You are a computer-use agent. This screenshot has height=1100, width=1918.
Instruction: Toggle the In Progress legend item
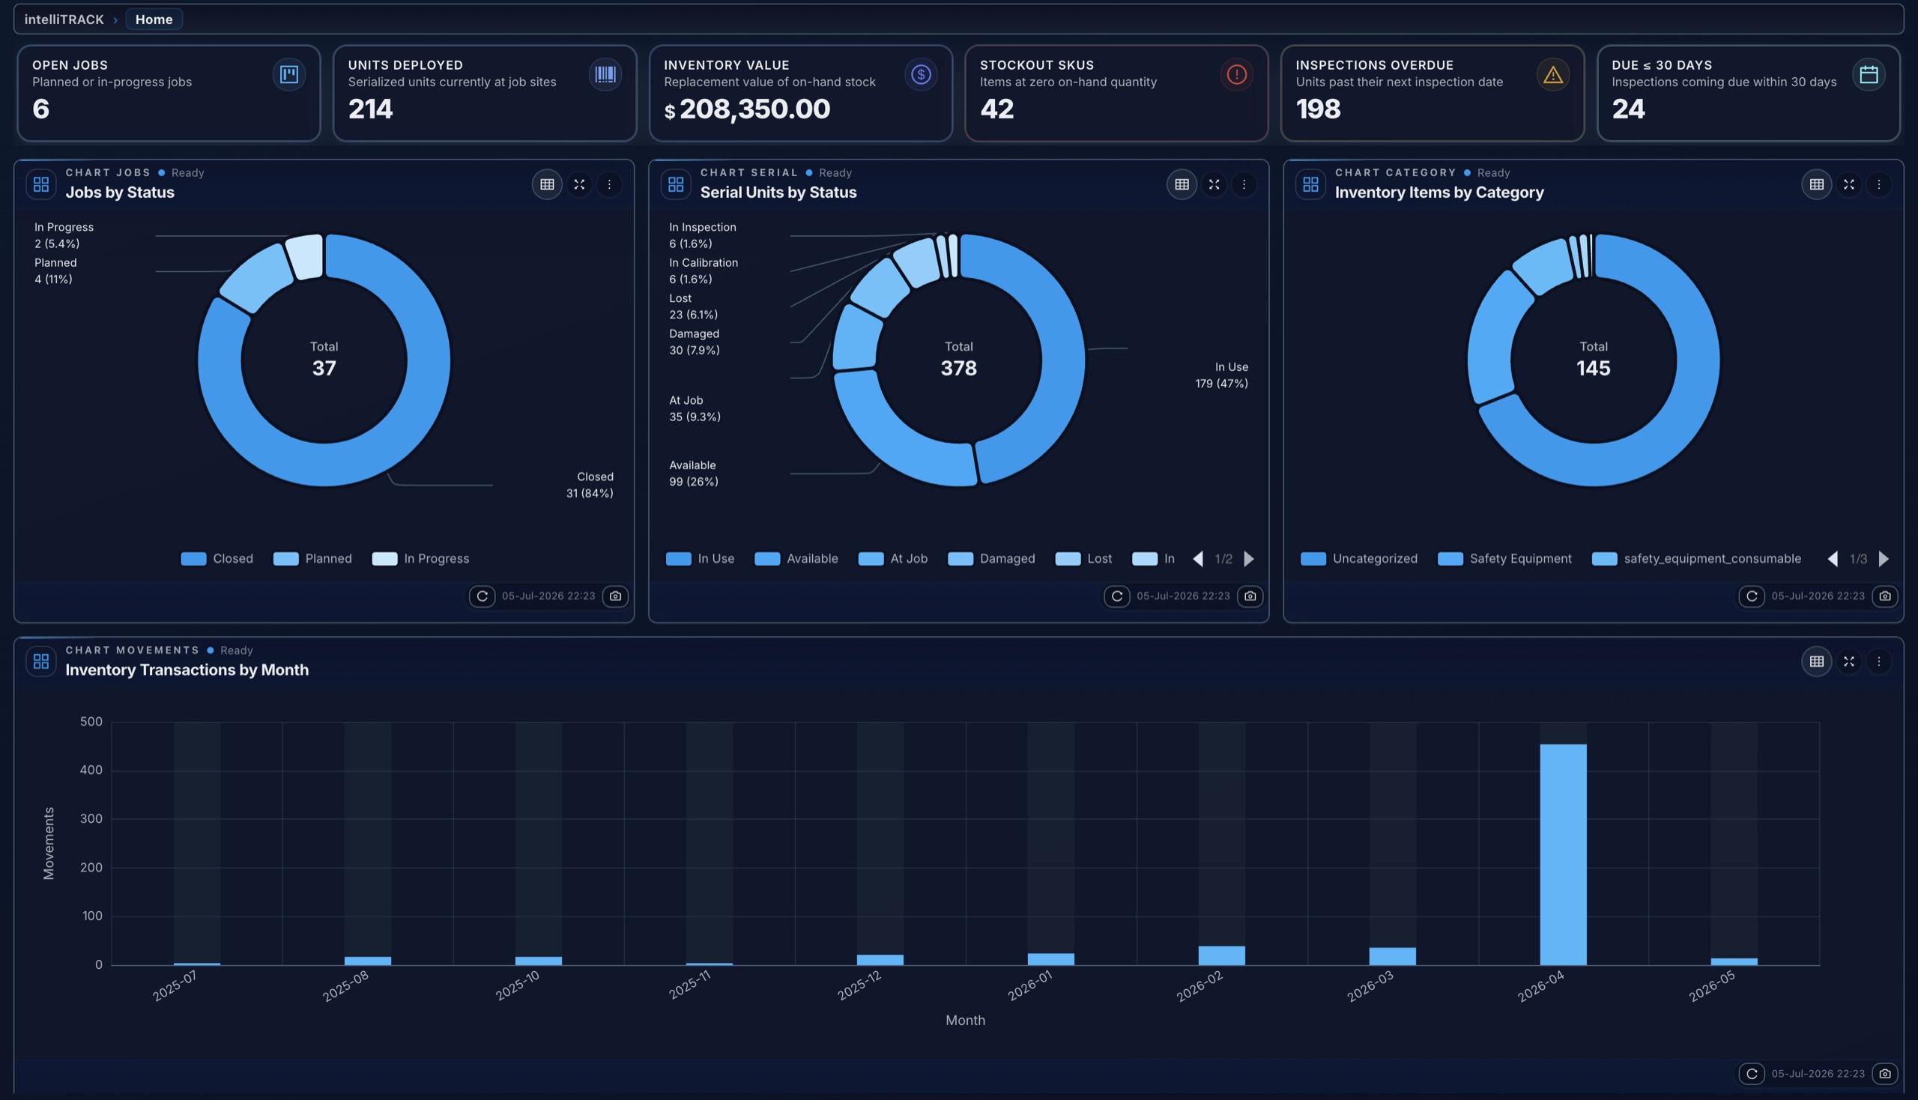pyautogui.click(x=421, y=558)
